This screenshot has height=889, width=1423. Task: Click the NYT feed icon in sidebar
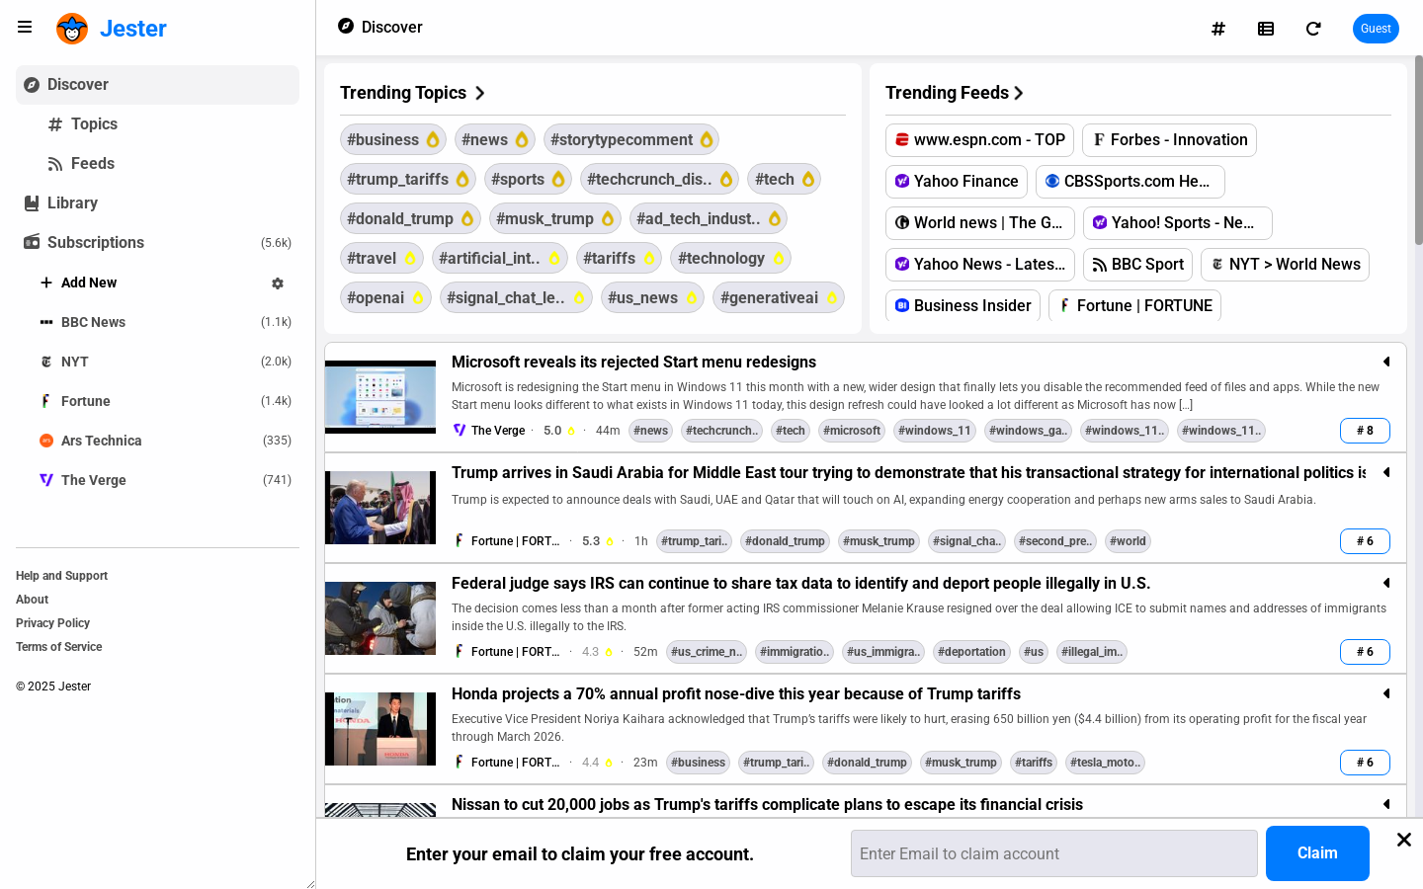46,362
